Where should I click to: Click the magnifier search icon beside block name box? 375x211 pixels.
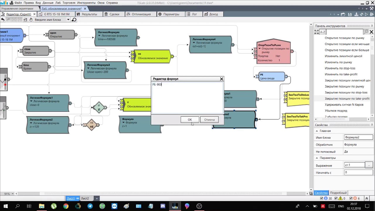(74, 20)
